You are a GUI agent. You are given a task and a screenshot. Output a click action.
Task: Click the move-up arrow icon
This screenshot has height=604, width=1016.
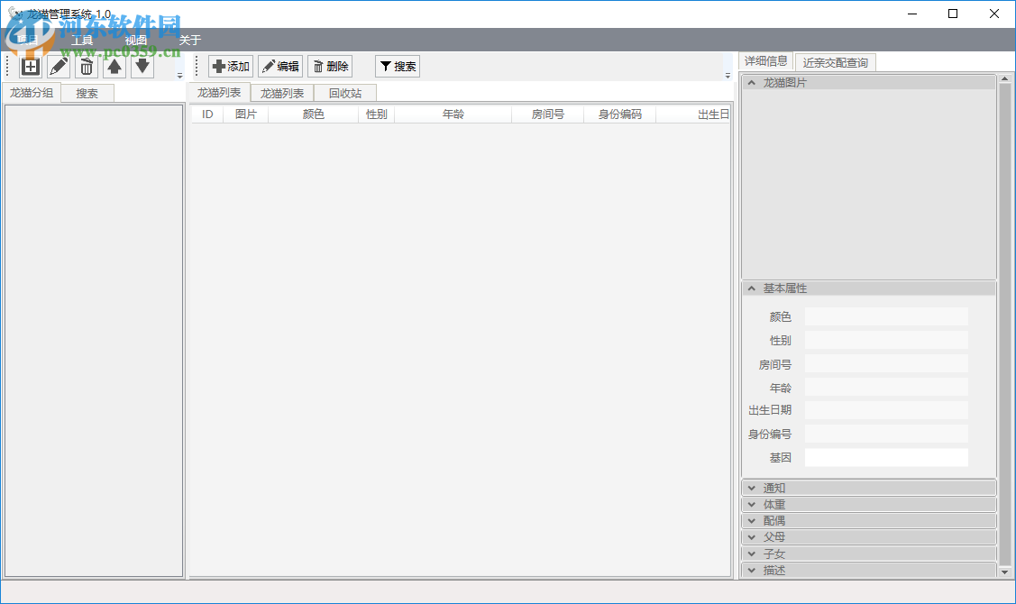tap(114, 66)
